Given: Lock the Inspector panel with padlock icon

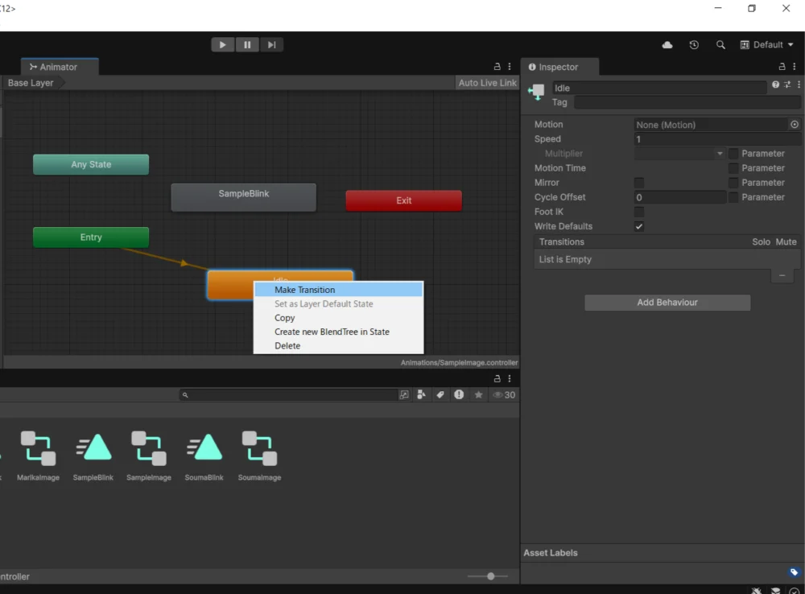Looking at the screenshot, I should click(x=782, y=67).
